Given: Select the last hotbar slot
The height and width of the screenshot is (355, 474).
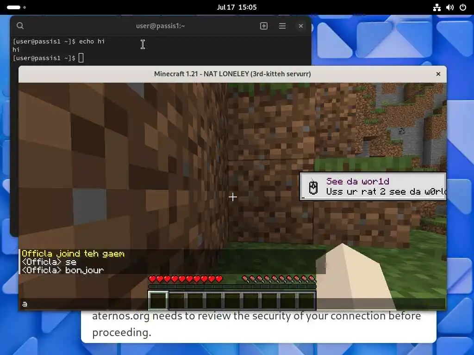Looking at the screenshot, I should coord(306,300).
